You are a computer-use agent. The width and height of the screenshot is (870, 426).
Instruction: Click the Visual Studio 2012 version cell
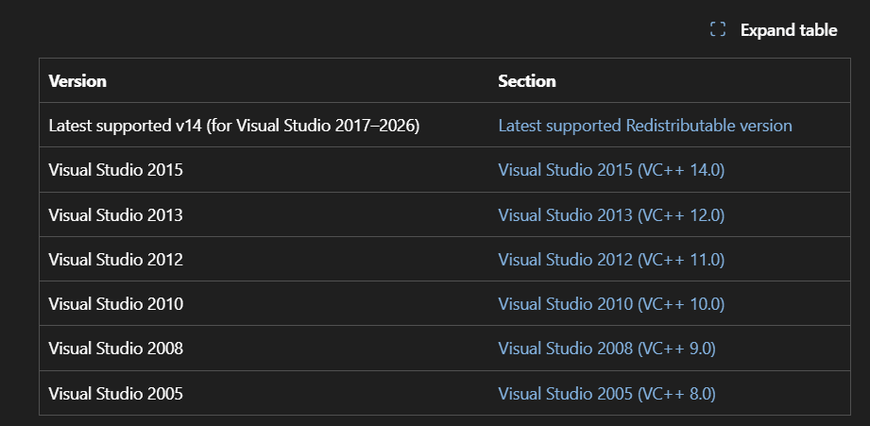[264, 259]
